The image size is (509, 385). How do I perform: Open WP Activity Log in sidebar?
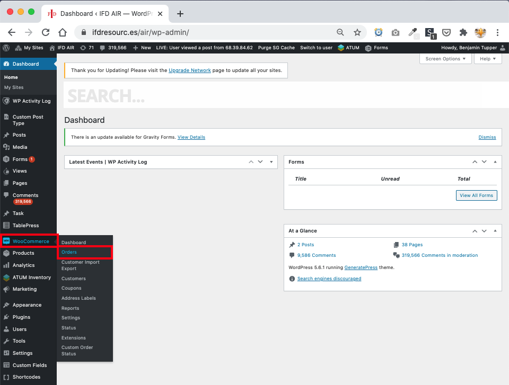click(x=28, y=101)
